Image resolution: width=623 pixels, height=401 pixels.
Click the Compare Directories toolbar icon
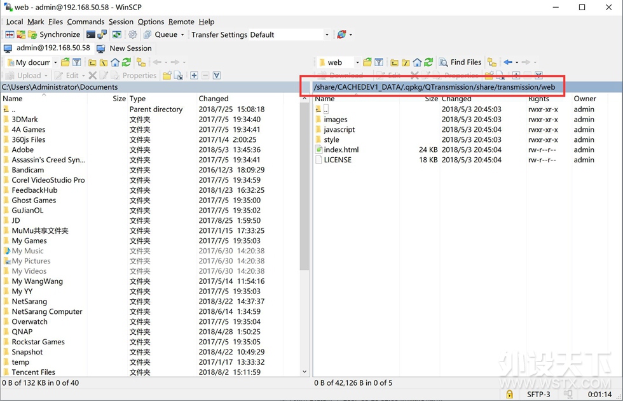[x=10, y=34]
